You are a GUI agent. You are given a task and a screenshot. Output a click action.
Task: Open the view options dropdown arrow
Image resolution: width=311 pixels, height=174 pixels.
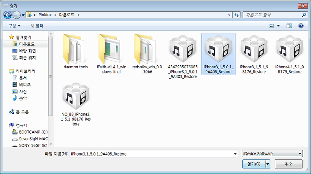click(278, 26)
